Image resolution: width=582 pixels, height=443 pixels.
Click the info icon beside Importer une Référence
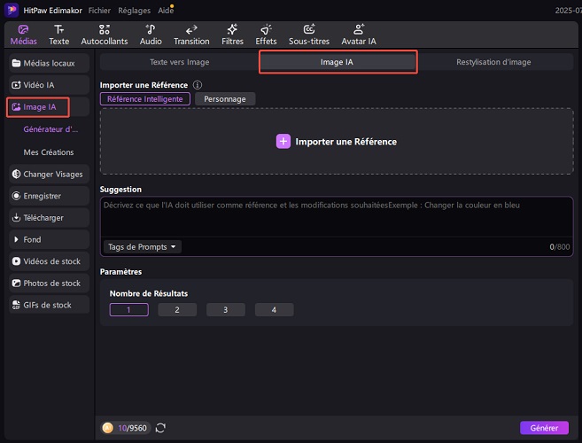(x=198, y=85)
